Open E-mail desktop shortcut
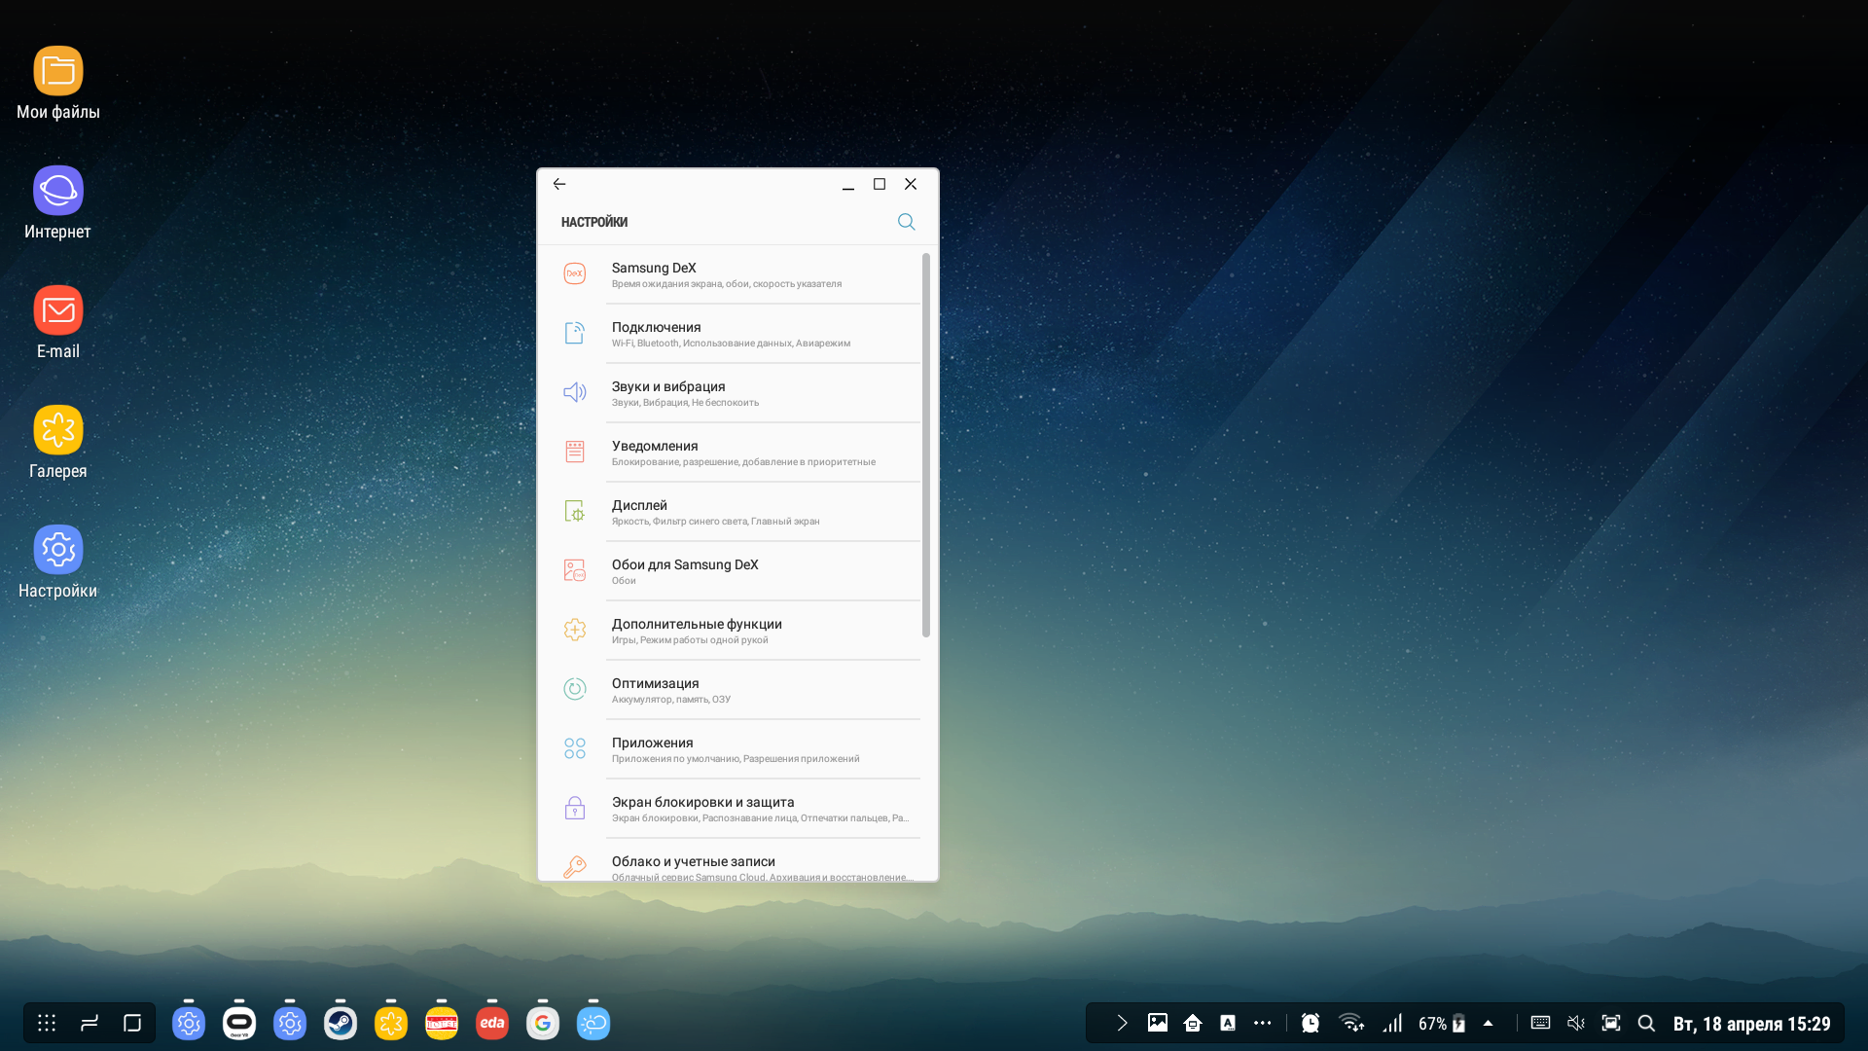Screen dimensions: 1868x1051 coord(58,323)
